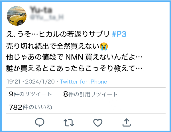Open the #P3 hashtag link
This screenshot has height=132, width=171.
(x=119, y=34)
